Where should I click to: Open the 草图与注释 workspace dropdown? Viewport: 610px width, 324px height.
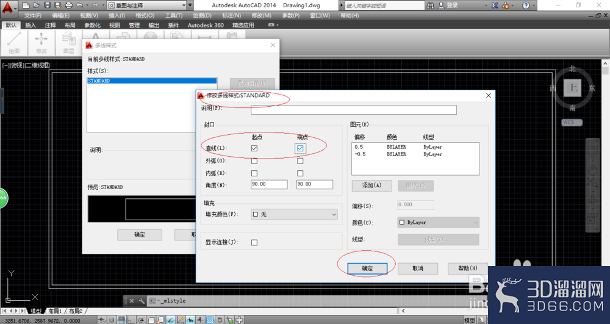pos(146,5)
